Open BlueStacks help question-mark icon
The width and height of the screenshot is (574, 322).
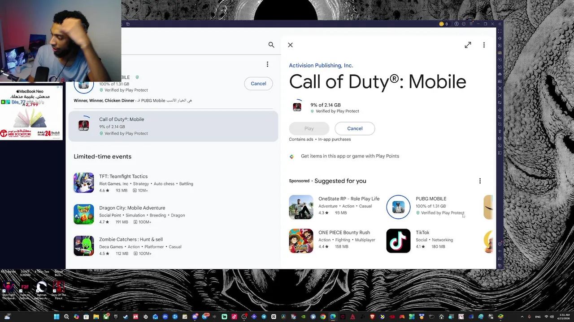464,24
